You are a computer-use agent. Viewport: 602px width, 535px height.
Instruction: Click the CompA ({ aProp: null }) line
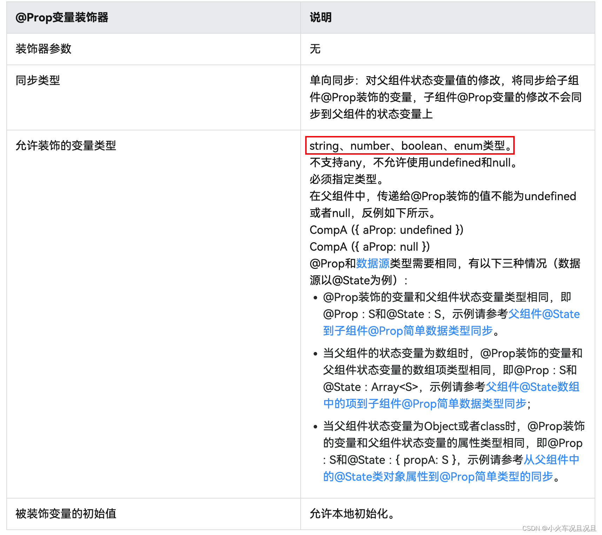[x=370, y=247]
